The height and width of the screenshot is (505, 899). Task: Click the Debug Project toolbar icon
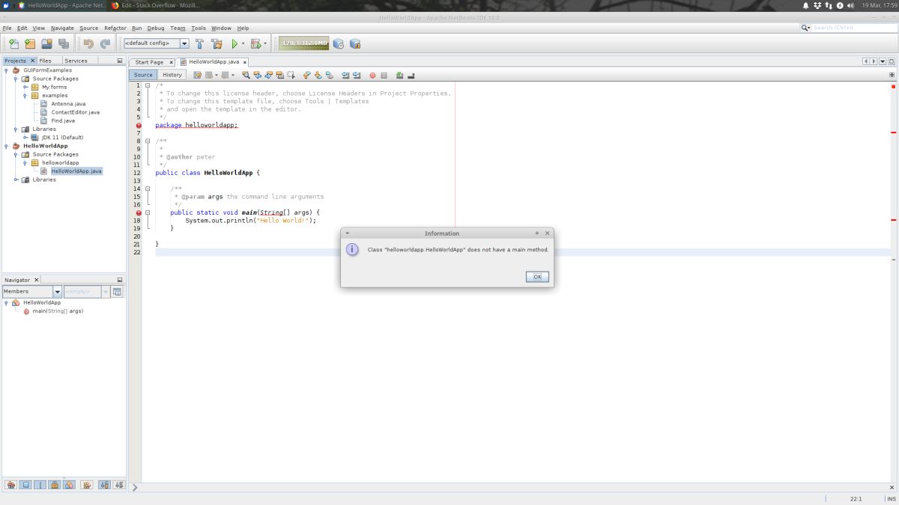click(255, 44)
